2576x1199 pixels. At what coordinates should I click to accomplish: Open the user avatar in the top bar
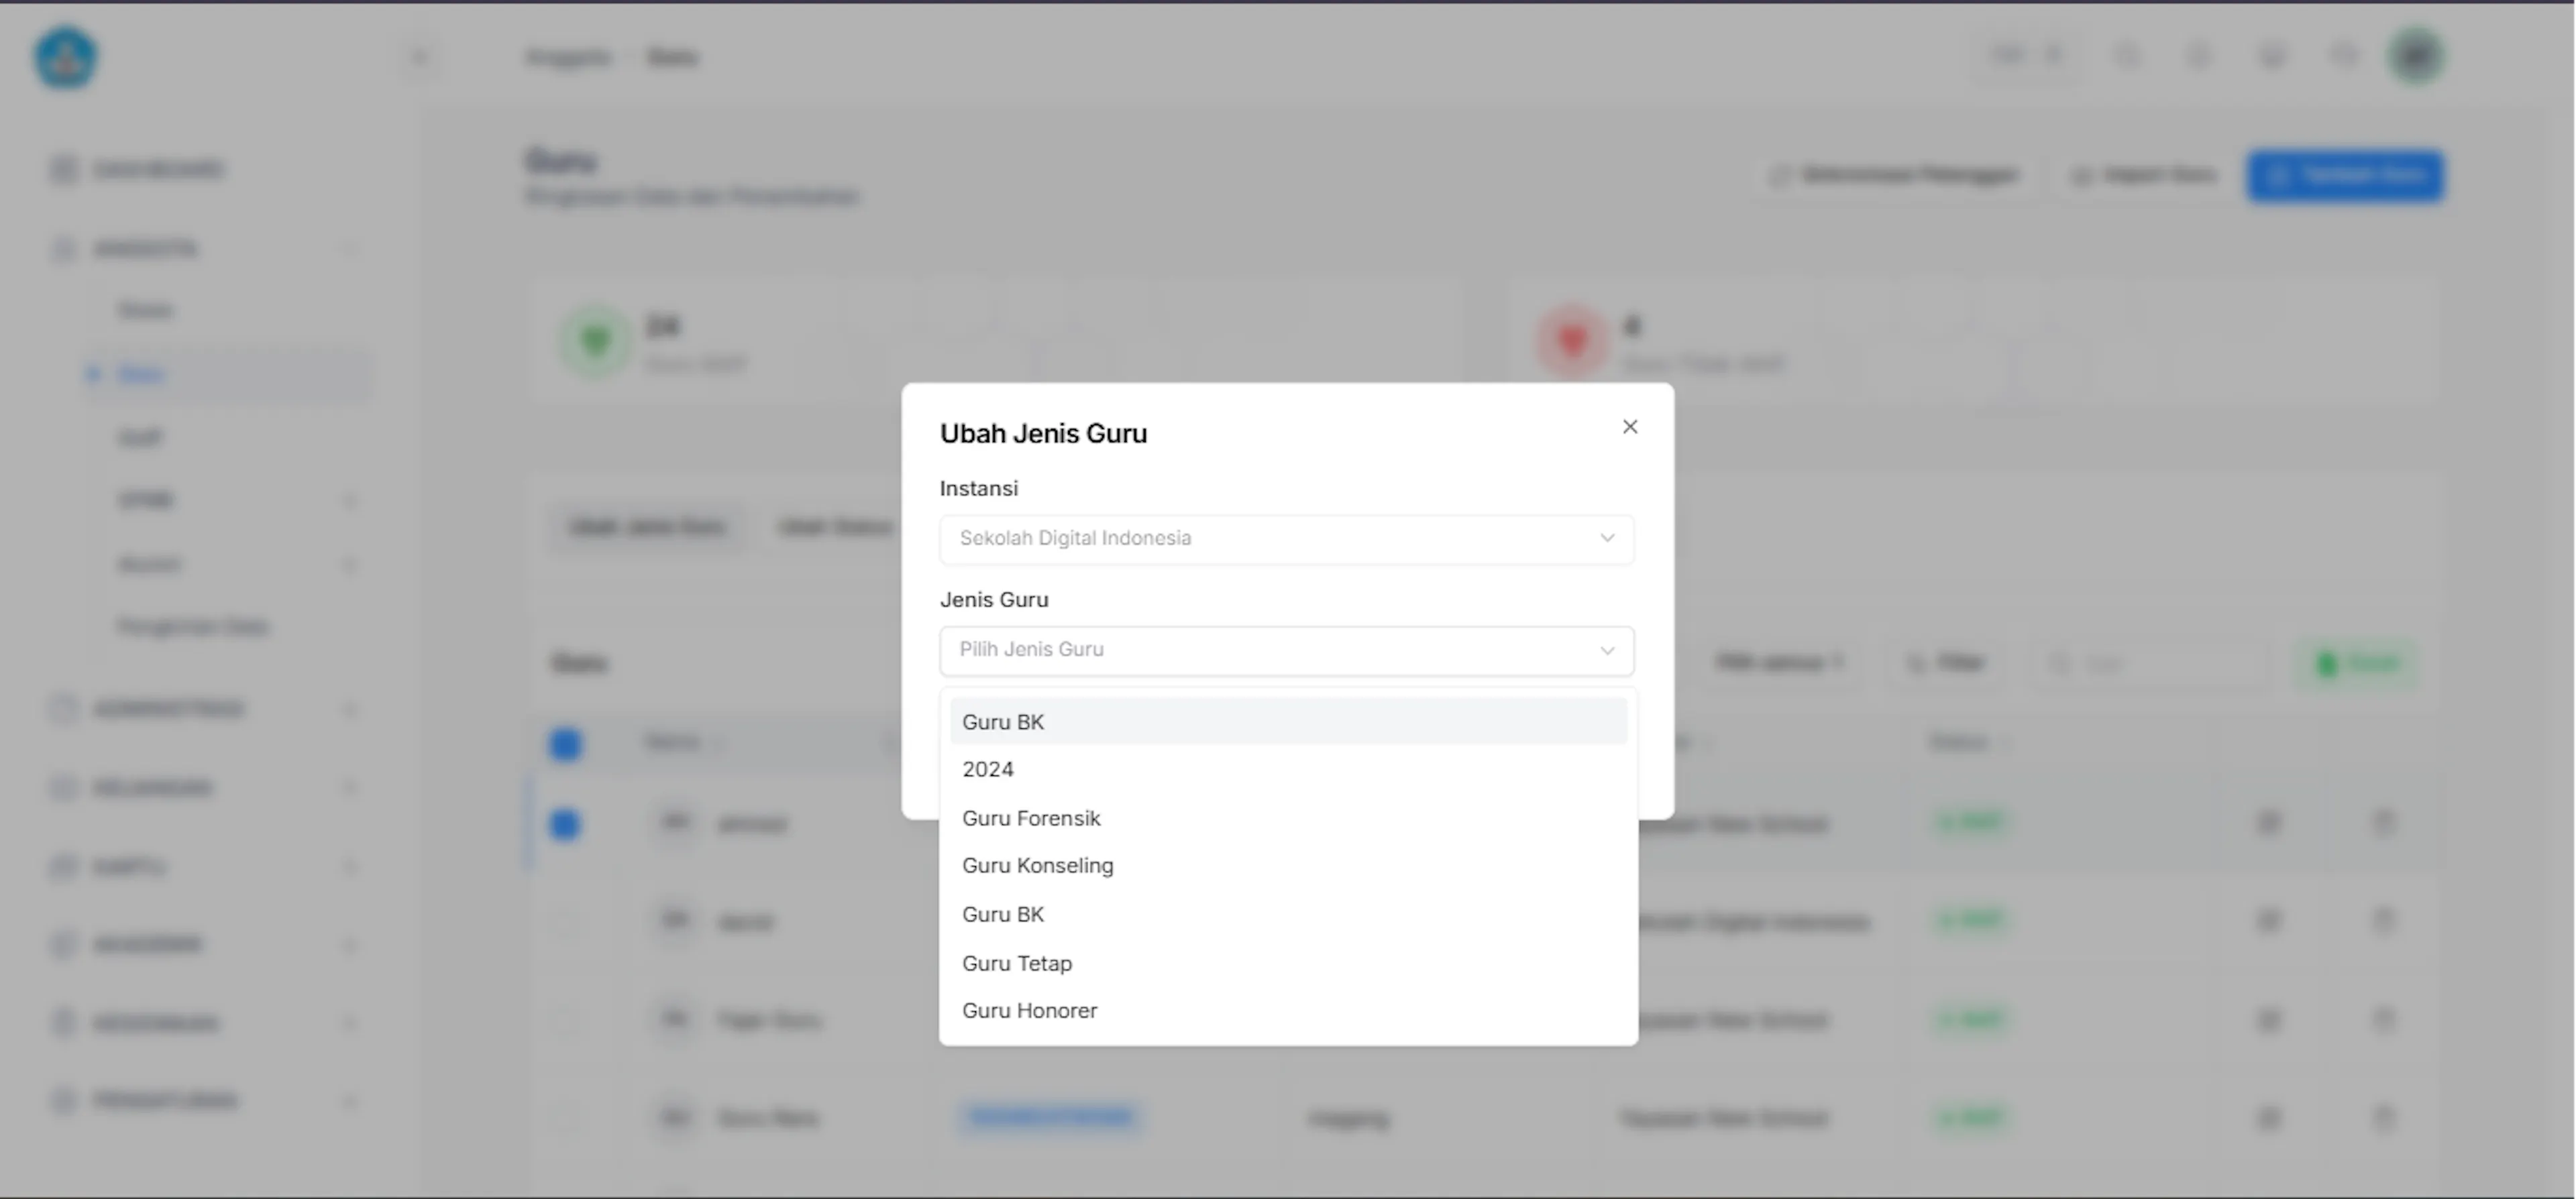tap(2416, 56)
